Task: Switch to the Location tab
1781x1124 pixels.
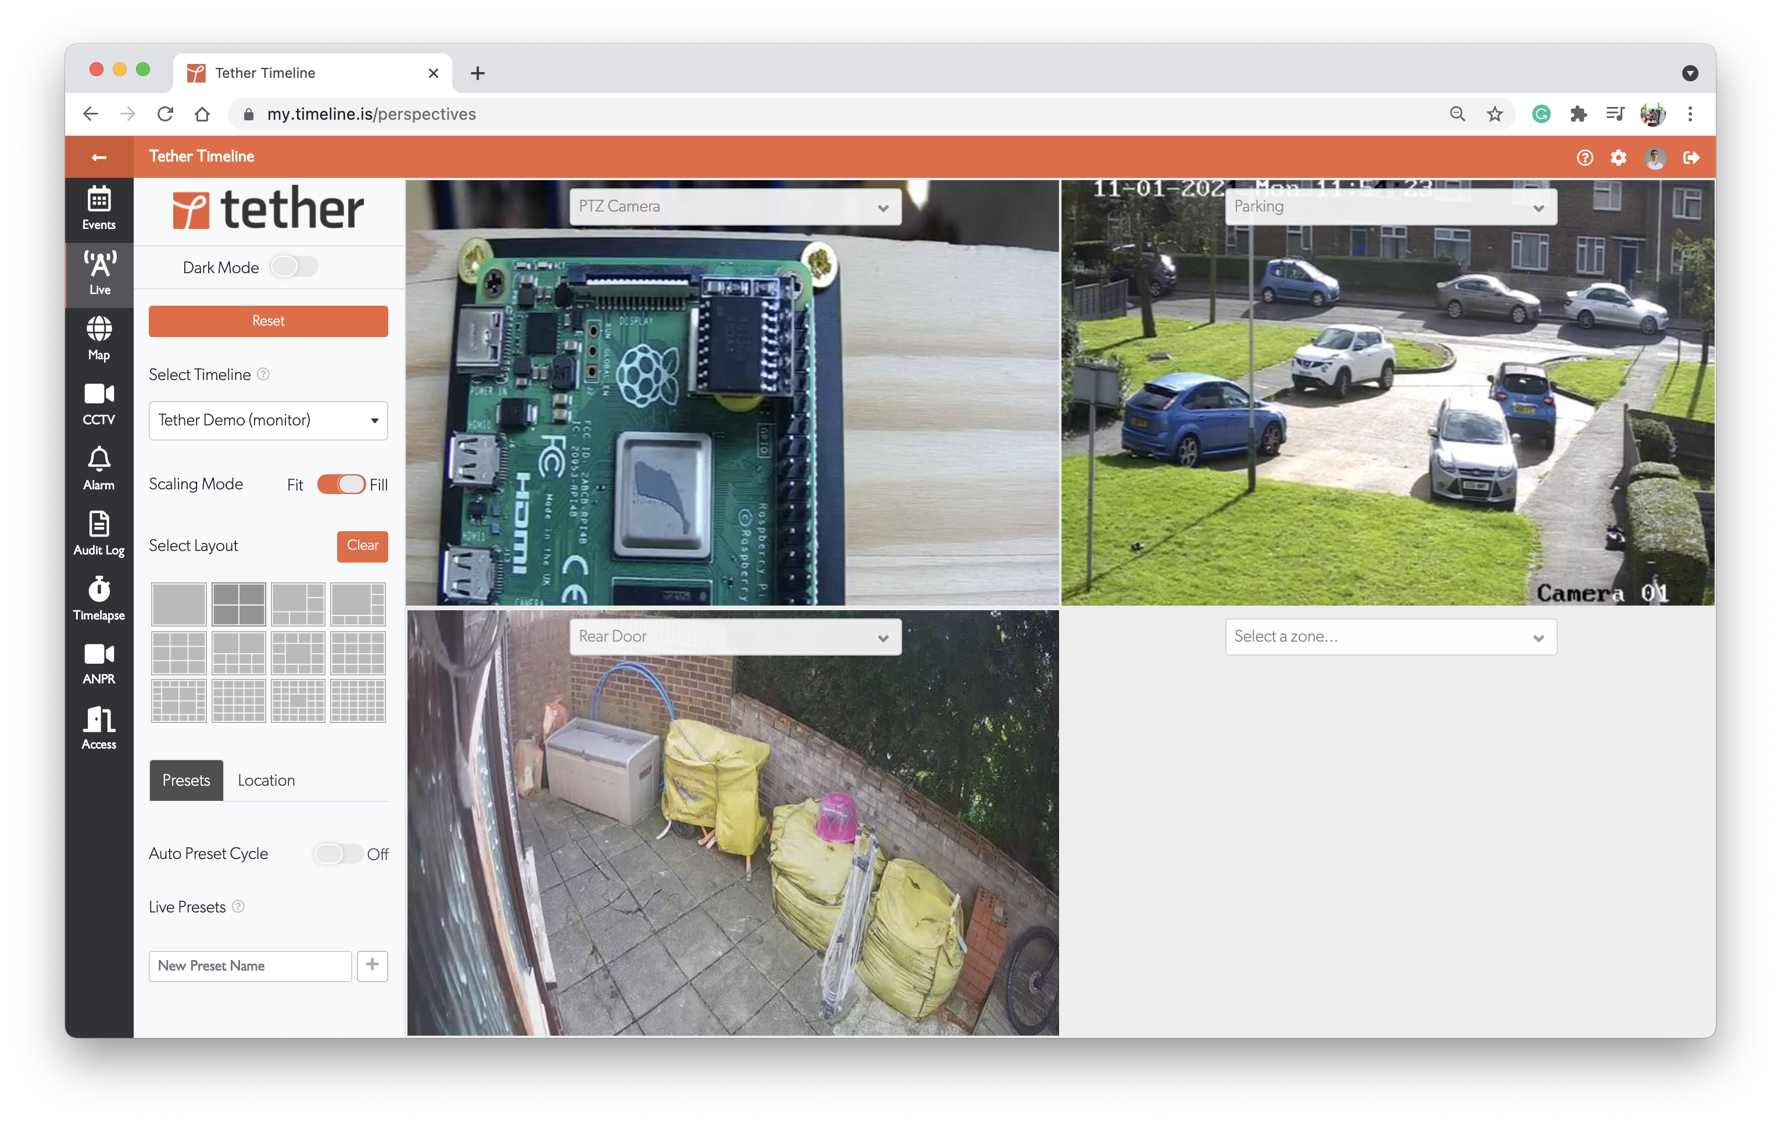Action: pyautogui.click(x=266, y=780)
